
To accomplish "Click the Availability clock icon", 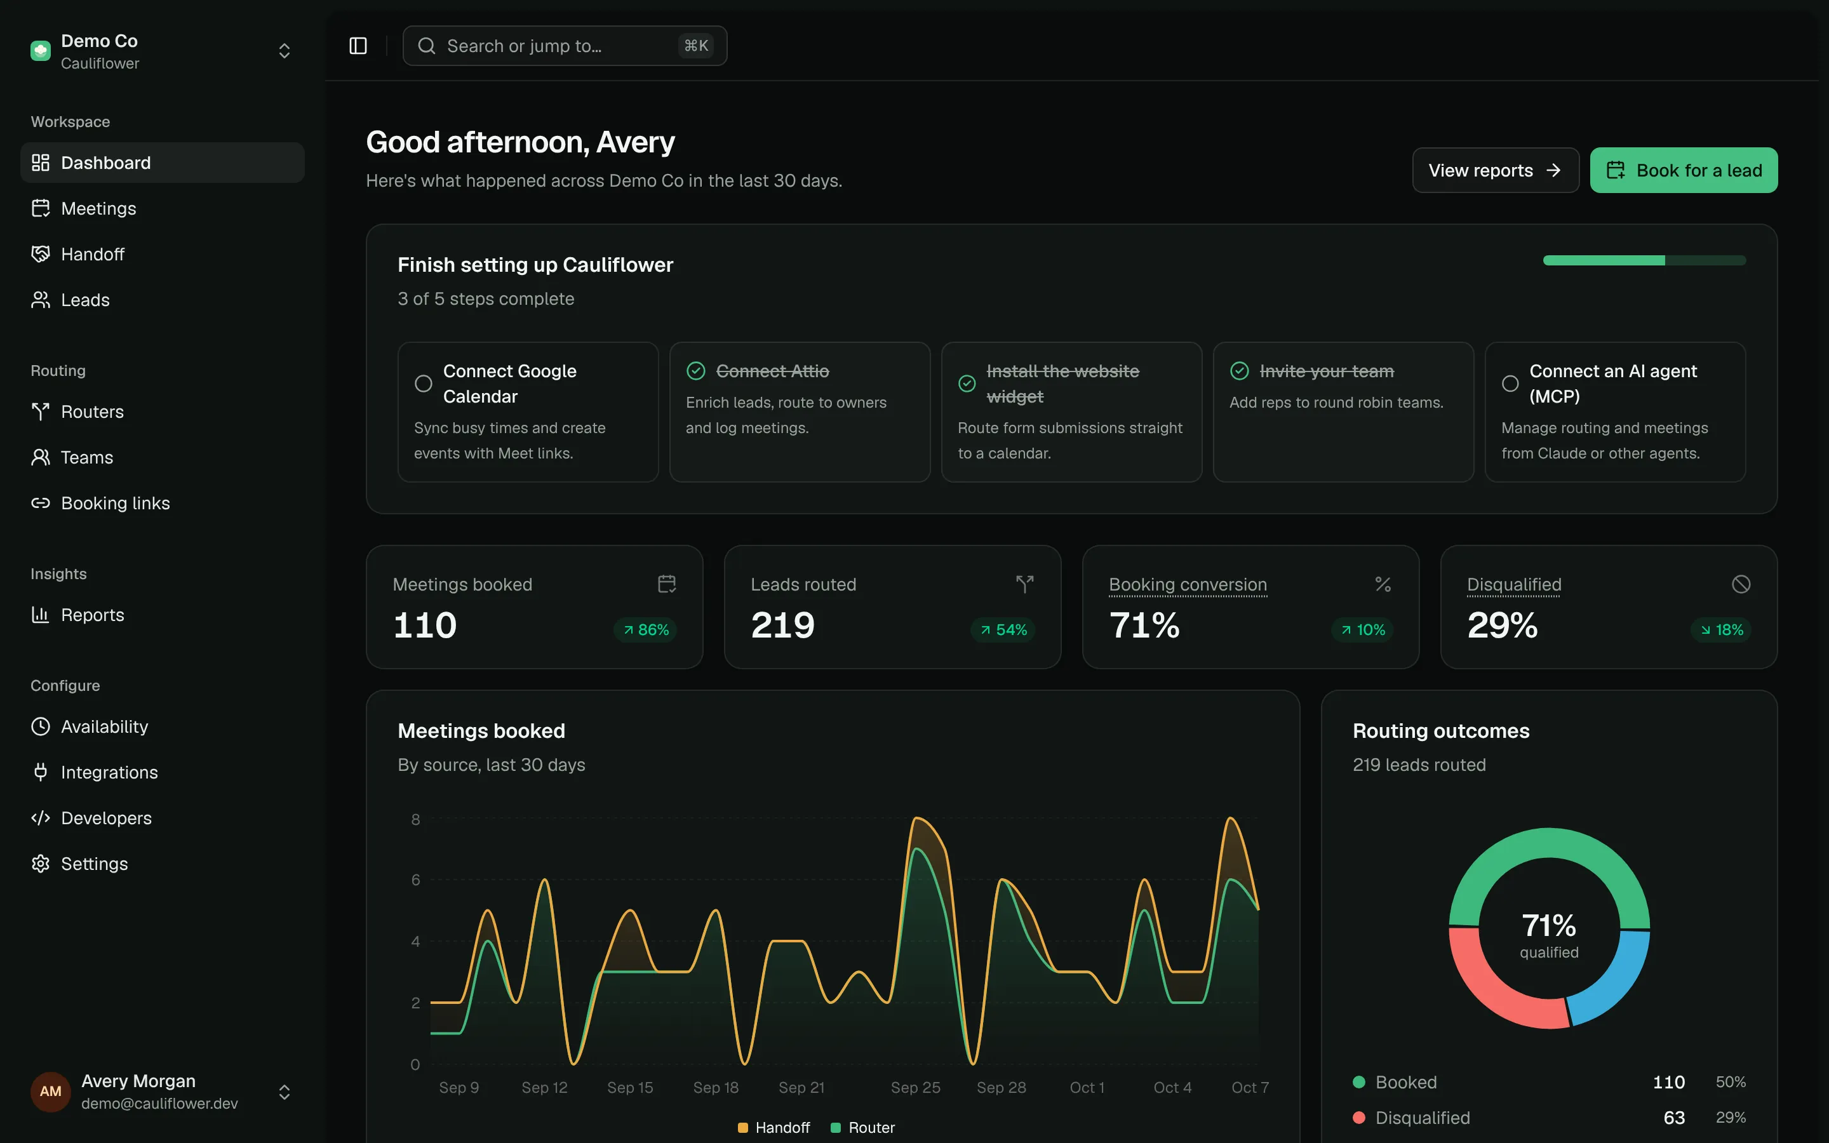I will 41,726.
